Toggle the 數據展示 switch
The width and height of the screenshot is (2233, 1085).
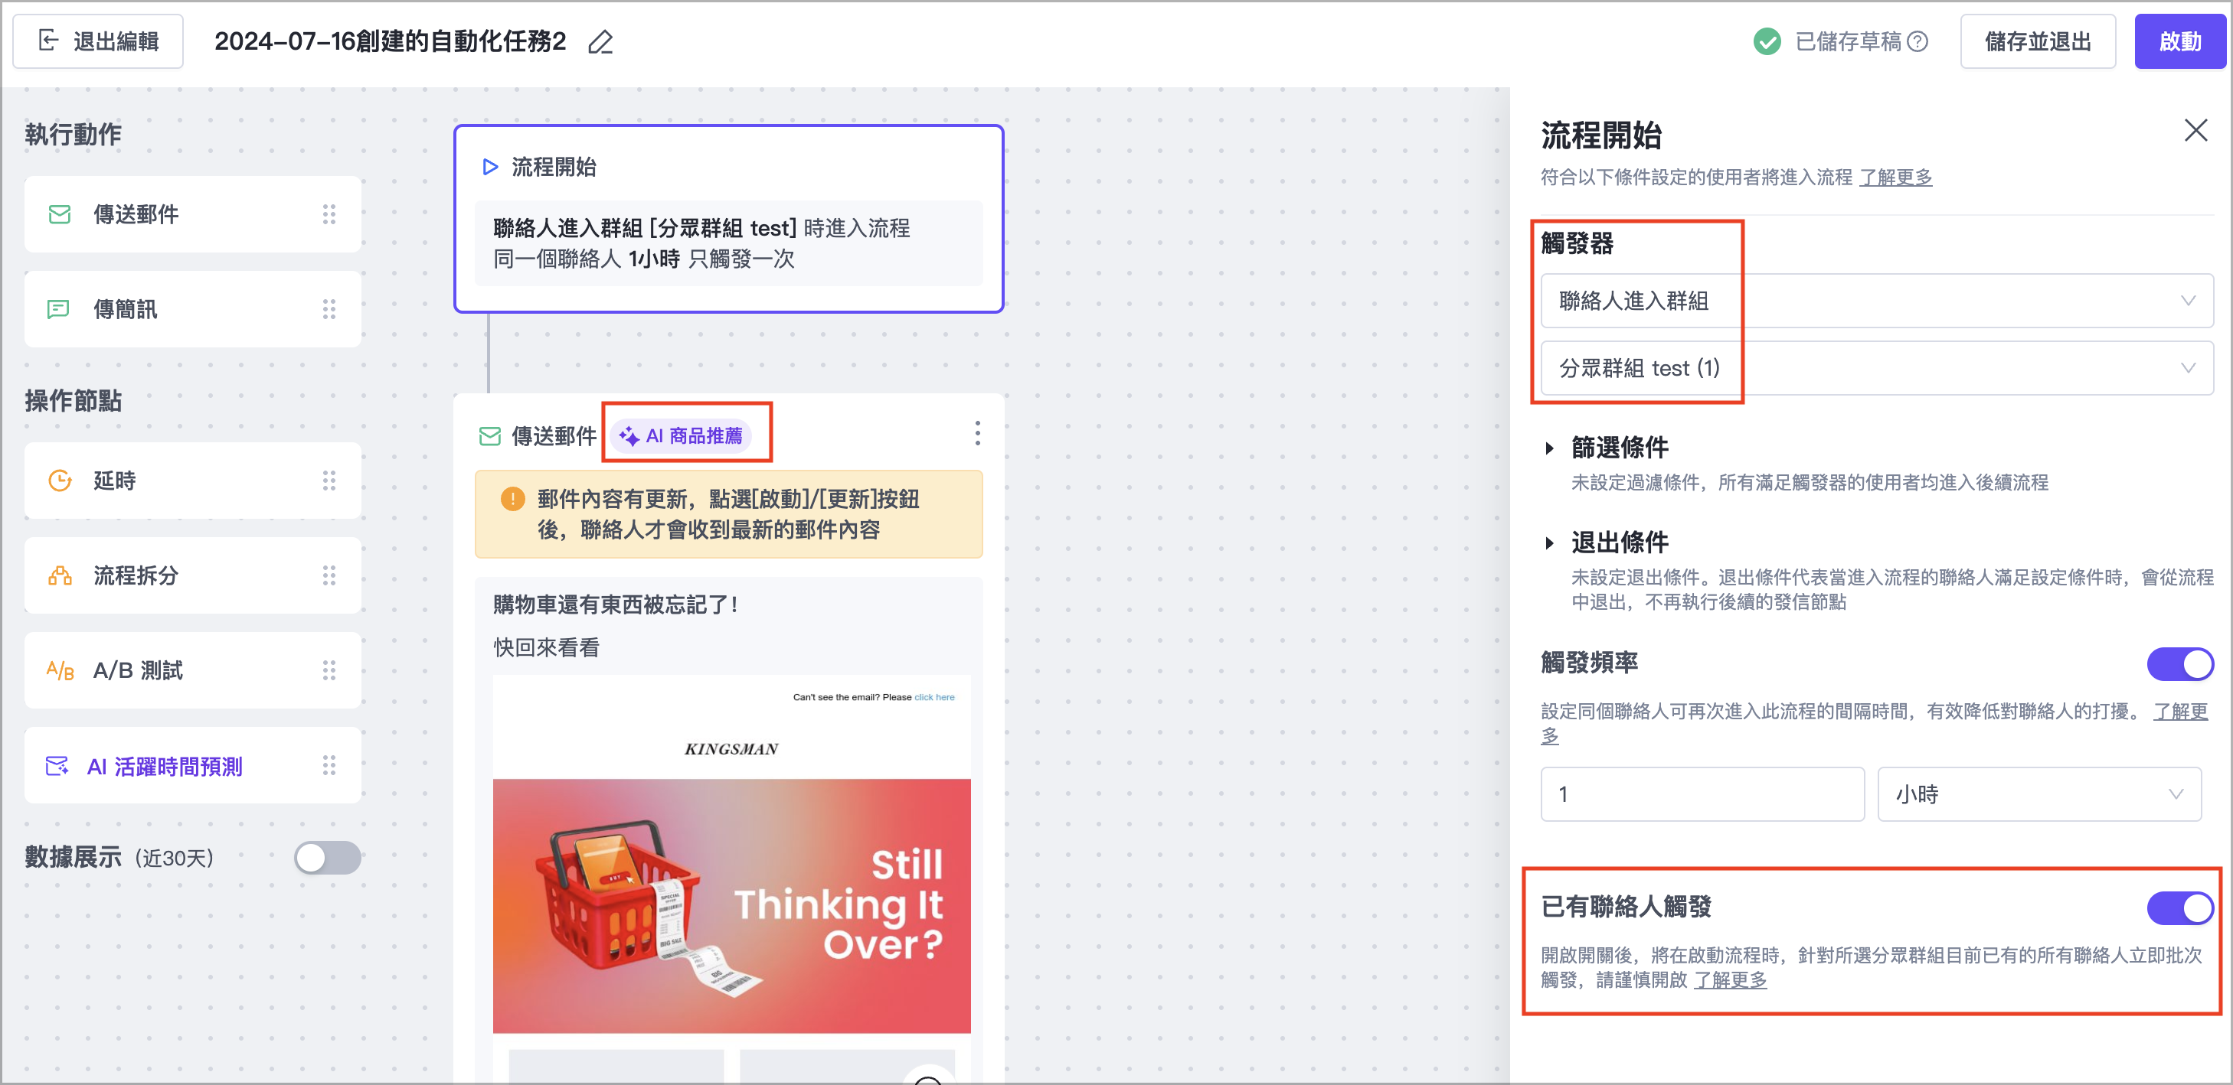coord(327,857)
